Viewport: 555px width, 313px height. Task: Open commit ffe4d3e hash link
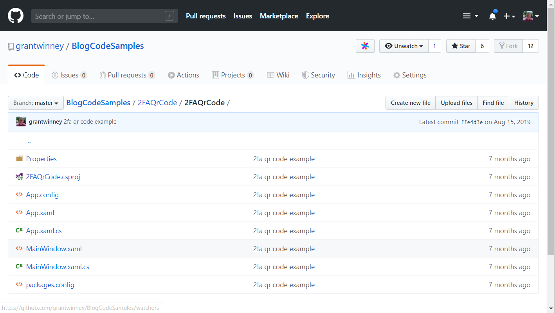coord(471,122)
